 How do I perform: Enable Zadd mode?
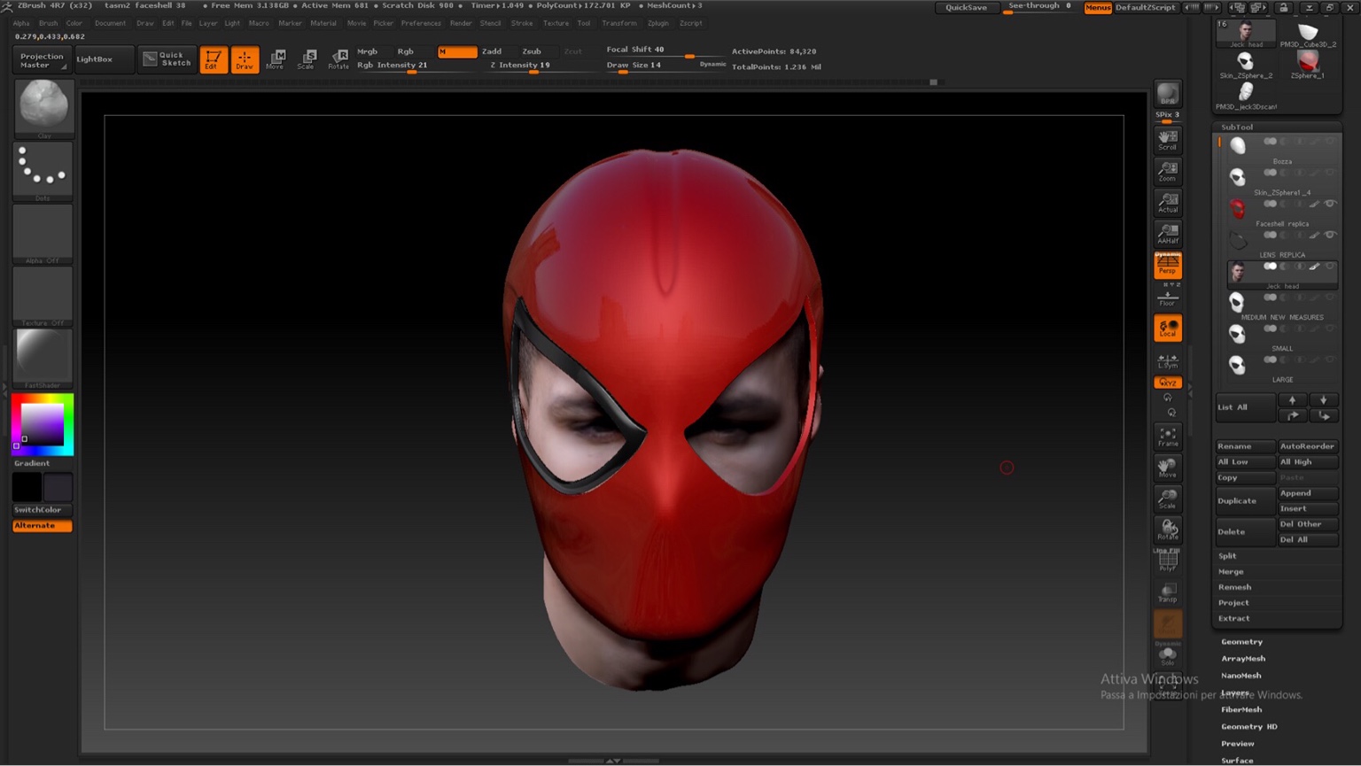pyautogui.click(x=492, y=51)
